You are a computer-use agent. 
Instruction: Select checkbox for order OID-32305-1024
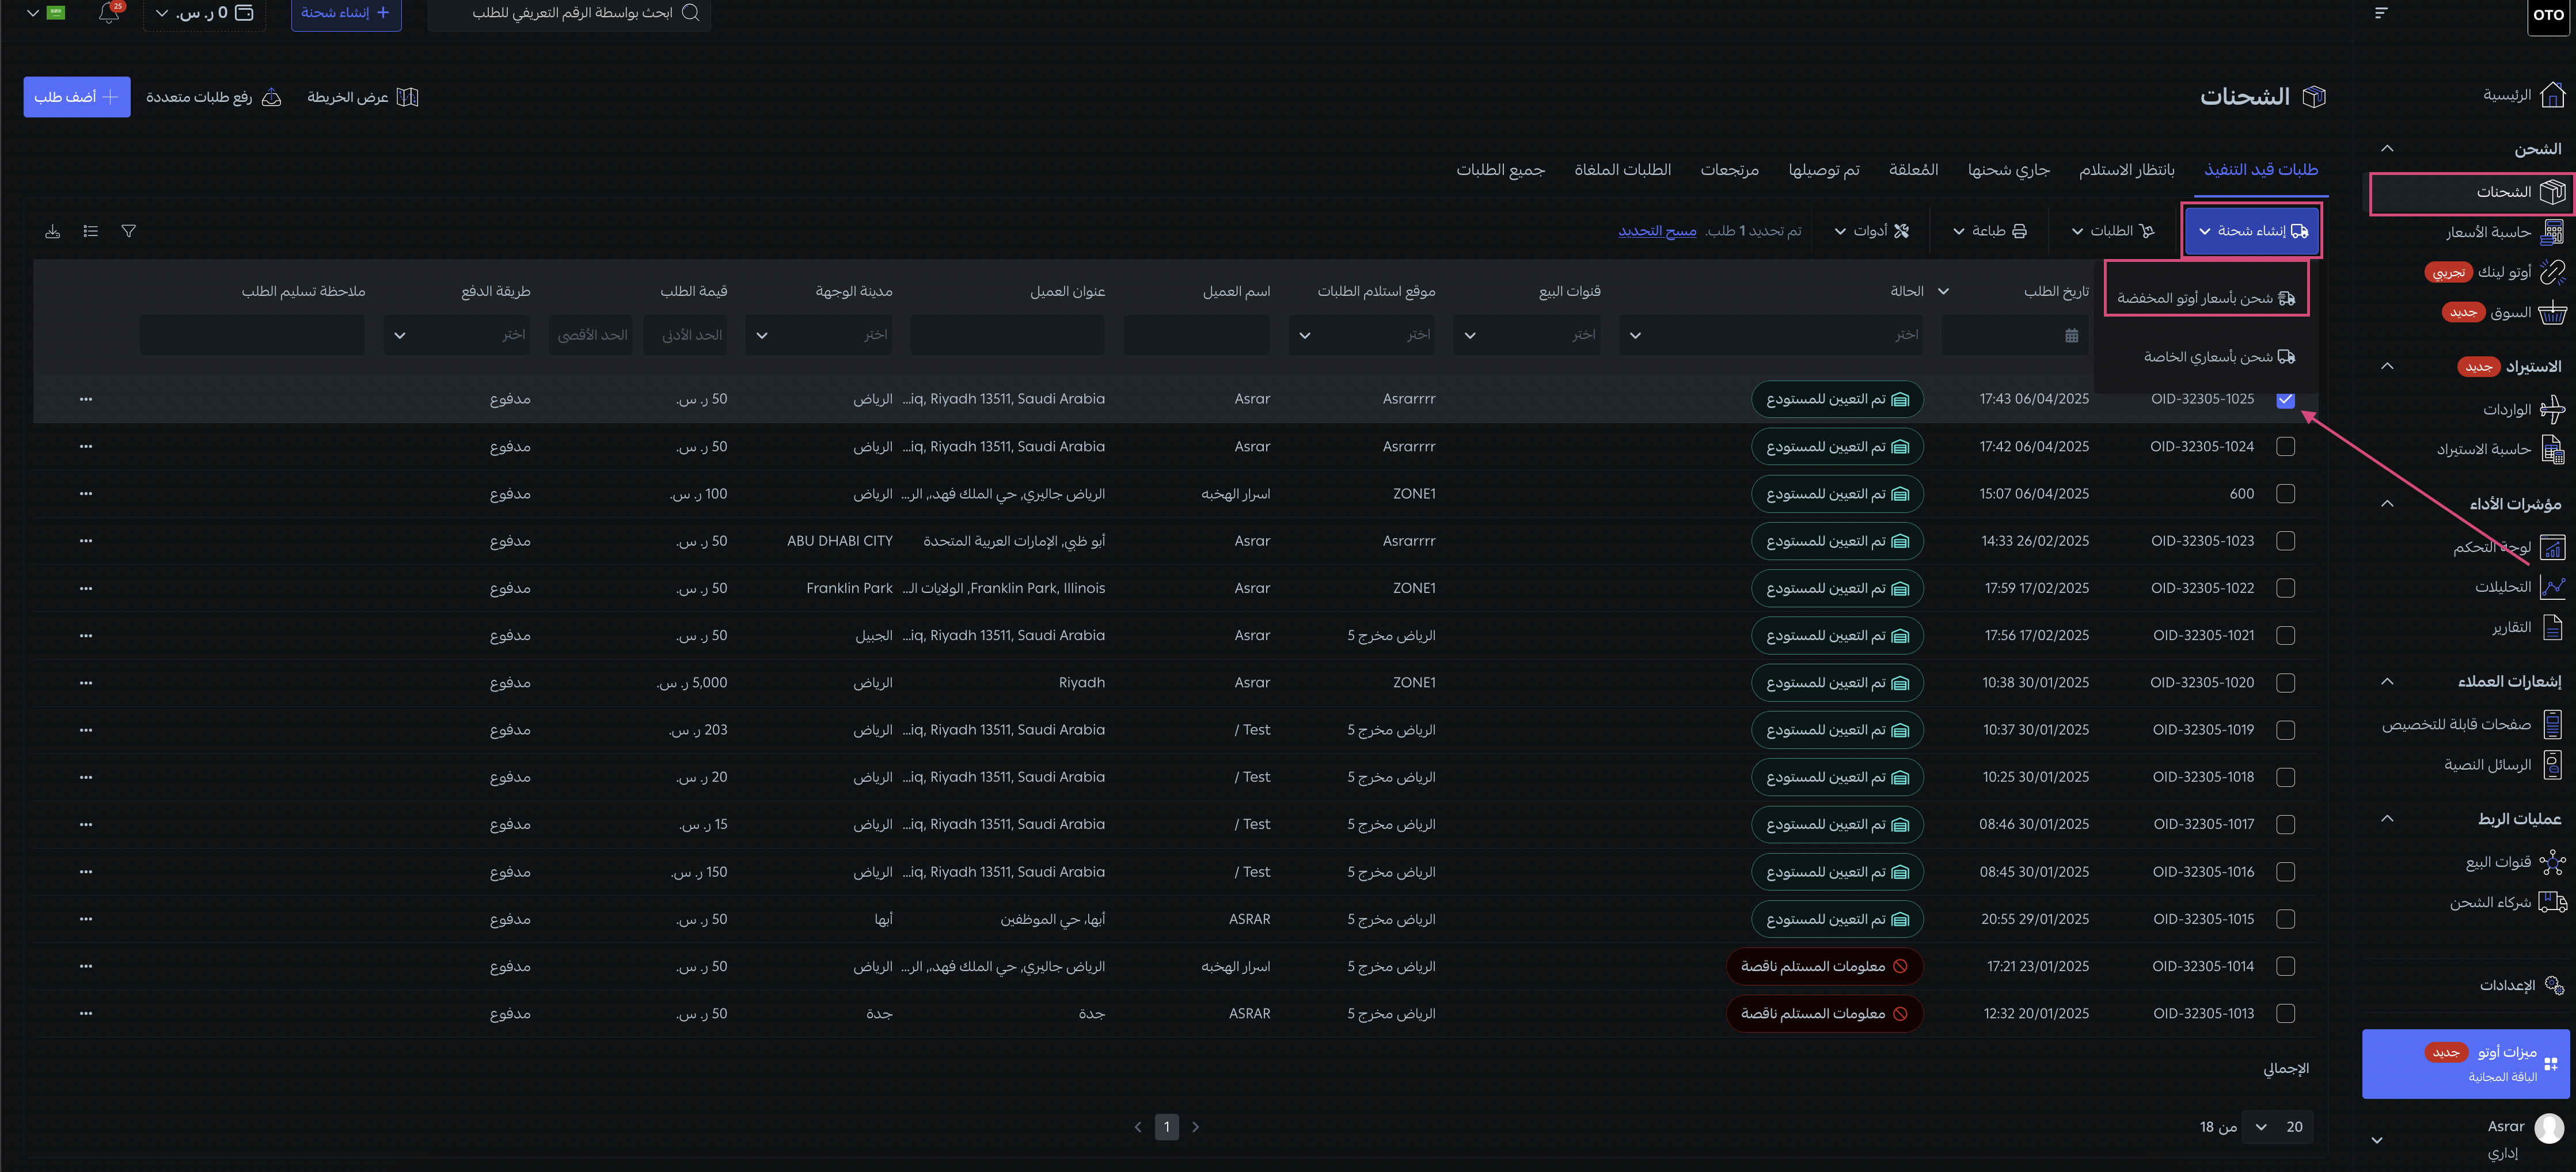coord(2285,447)
